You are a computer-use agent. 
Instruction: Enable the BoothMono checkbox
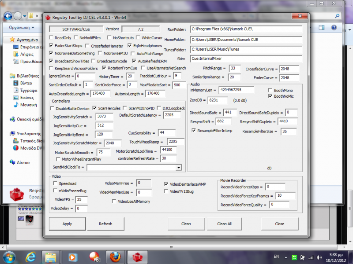click(270, 90)
